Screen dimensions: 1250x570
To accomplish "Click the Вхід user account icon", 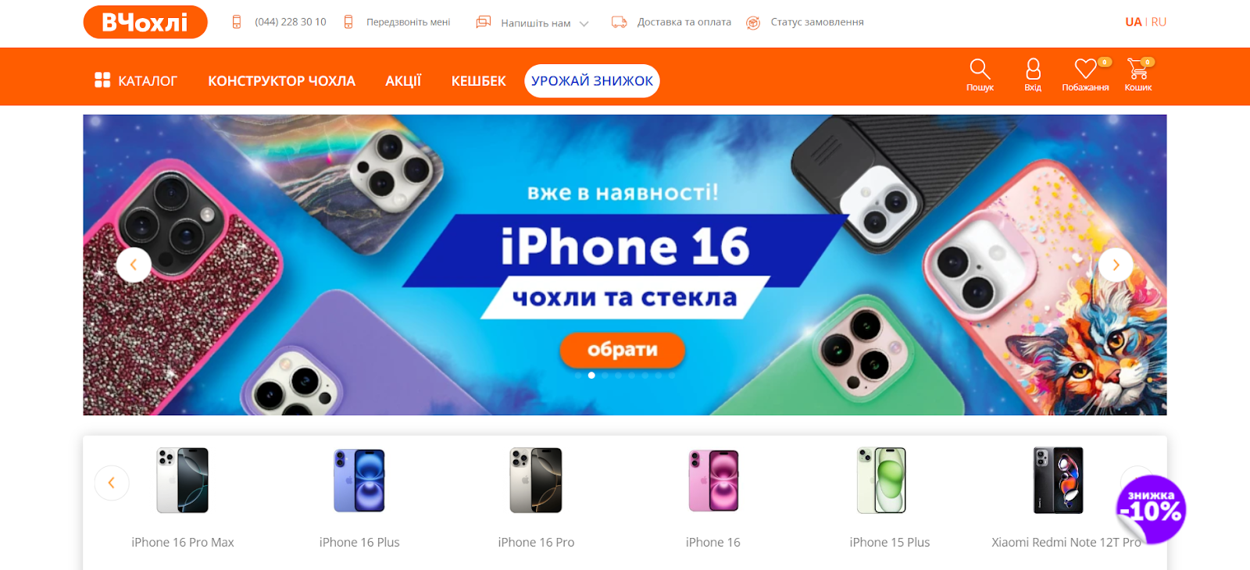I will (x=1033, y=69).
